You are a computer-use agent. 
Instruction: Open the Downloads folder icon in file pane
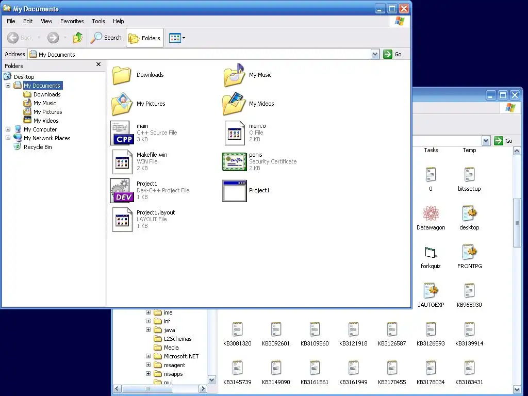(x=122, y=75)
